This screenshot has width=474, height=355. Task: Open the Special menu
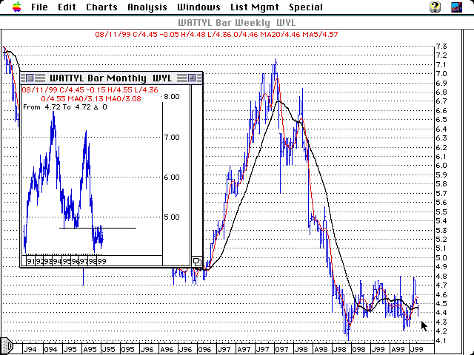coord(306,7)
